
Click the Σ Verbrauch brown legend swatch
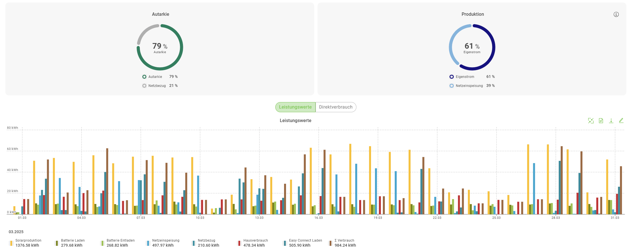point(330,243)
